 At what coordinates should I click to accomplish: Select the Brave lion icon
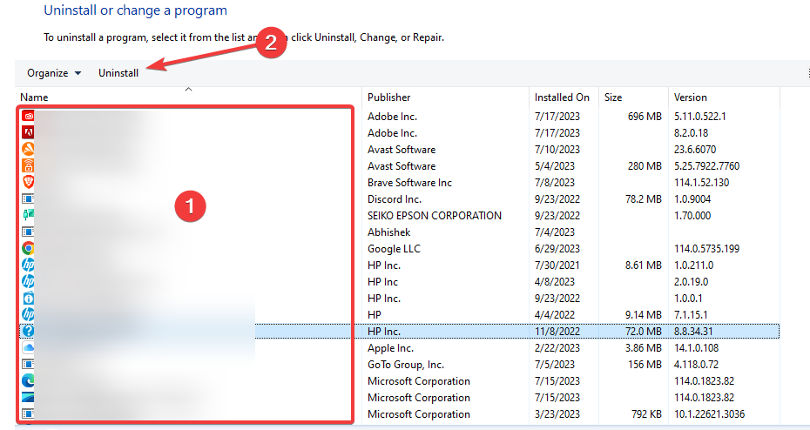(28, 182)
